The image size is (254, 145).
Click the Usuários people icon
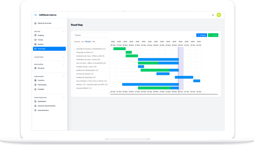tap(35, 80)
